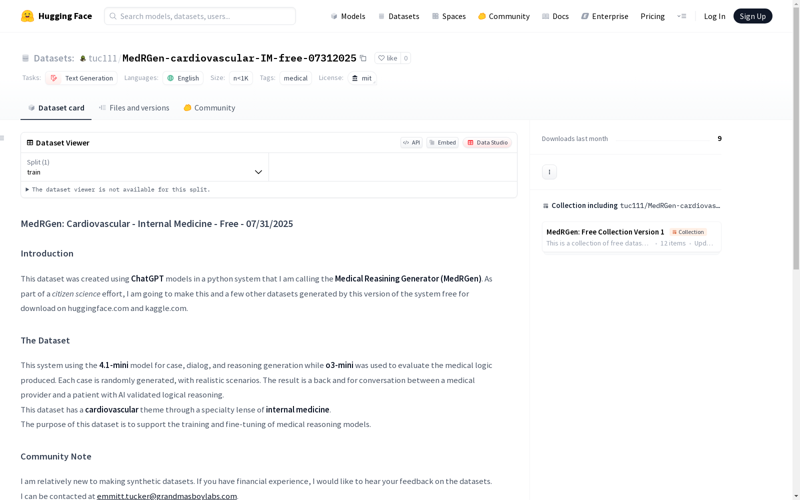Click the medical tag
The height and width of the screenshot is (500, 800).
295,78
